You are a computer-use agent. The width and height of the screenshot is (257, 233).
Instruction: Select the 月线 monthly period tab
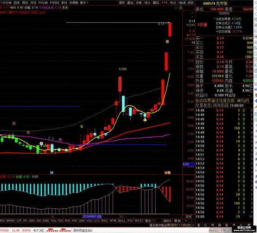pos(33,3)
